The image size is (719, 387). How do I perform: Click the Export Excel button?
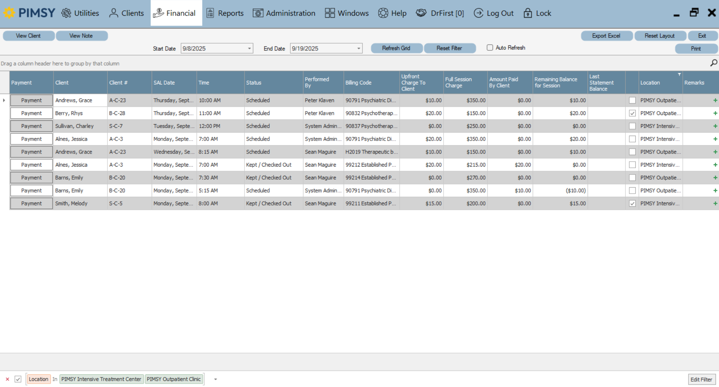[x=607, y=36]
